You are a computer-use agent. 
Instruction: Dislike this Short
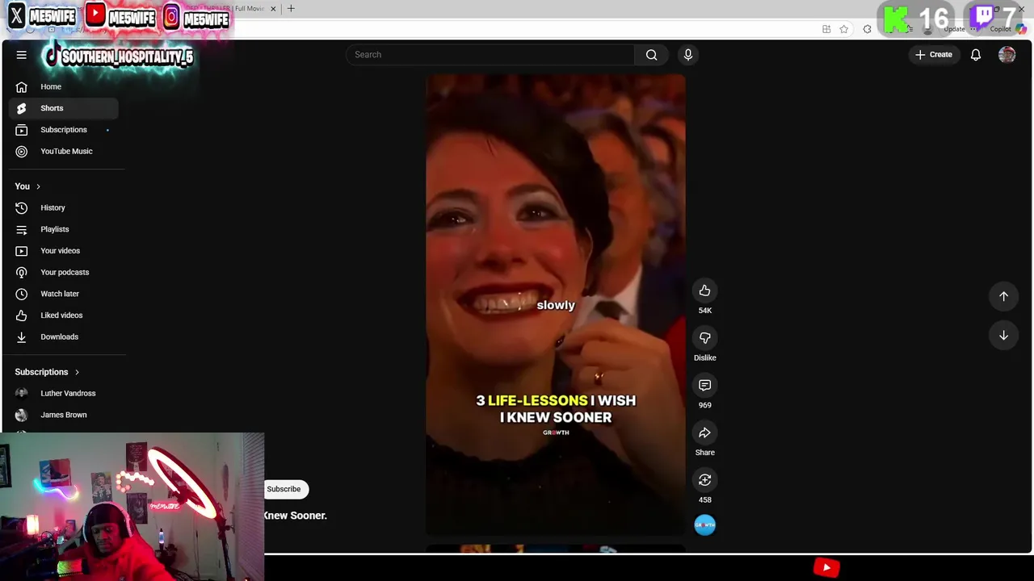[x=705, y=338]
